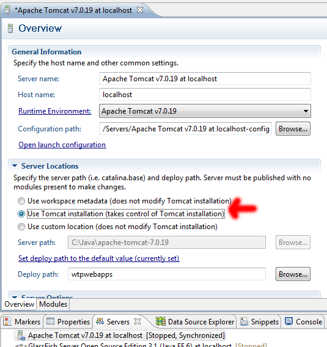The image size is (327, 347).
Task: Click the Markers view icon
Action: click(7, 321)
